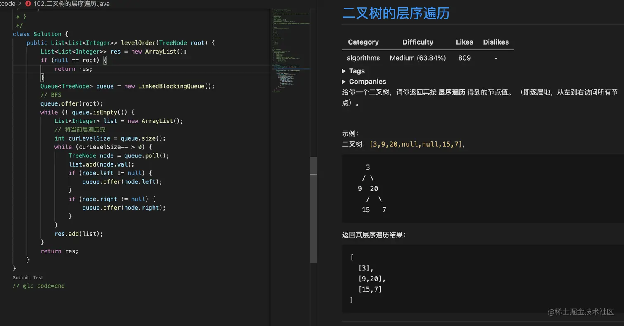Click the Difficulty column header
Image resolution: width=624 pixels, height=326 pixels.
[x=418, y=42]
